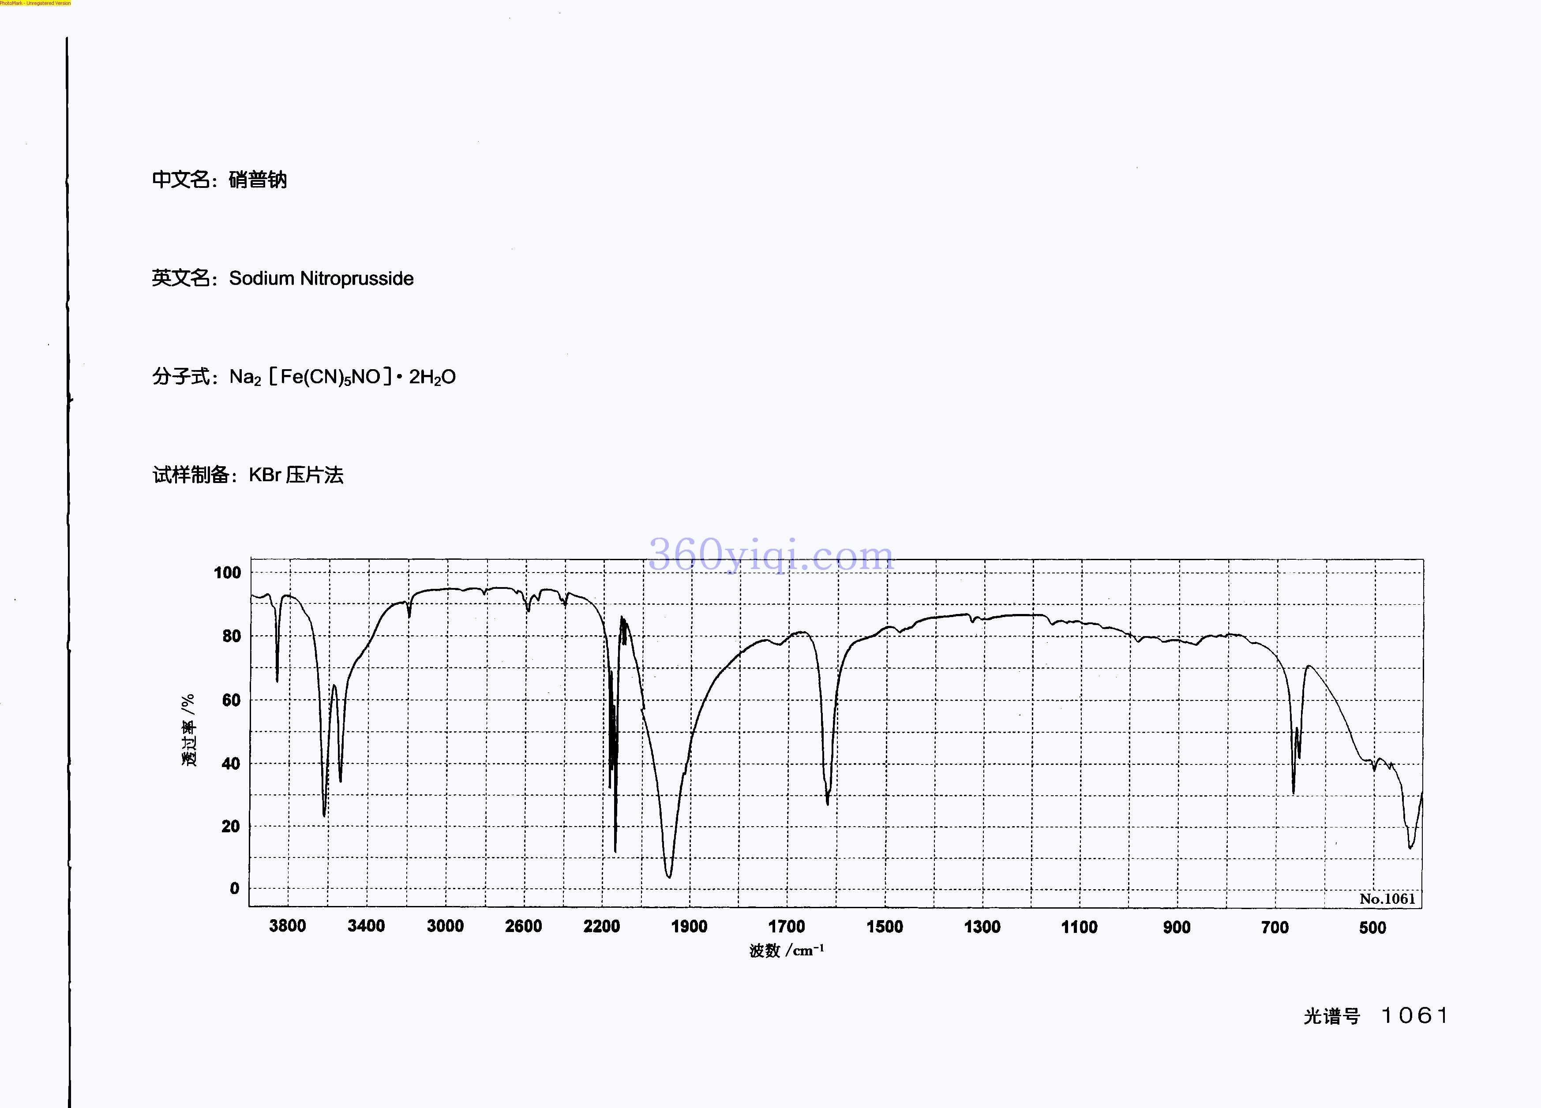Viewport: 1541px width, 1108px height.
Task: Click y-axis tick value 0
Action: (234, 889)
